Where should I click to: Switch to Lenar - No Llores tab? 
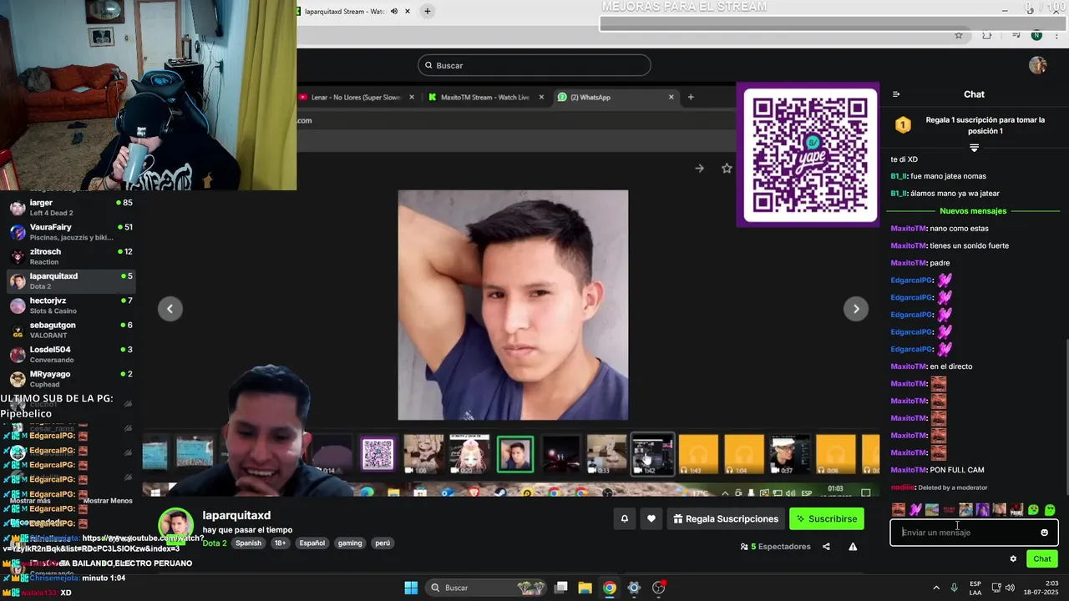[x=355, y=98]
